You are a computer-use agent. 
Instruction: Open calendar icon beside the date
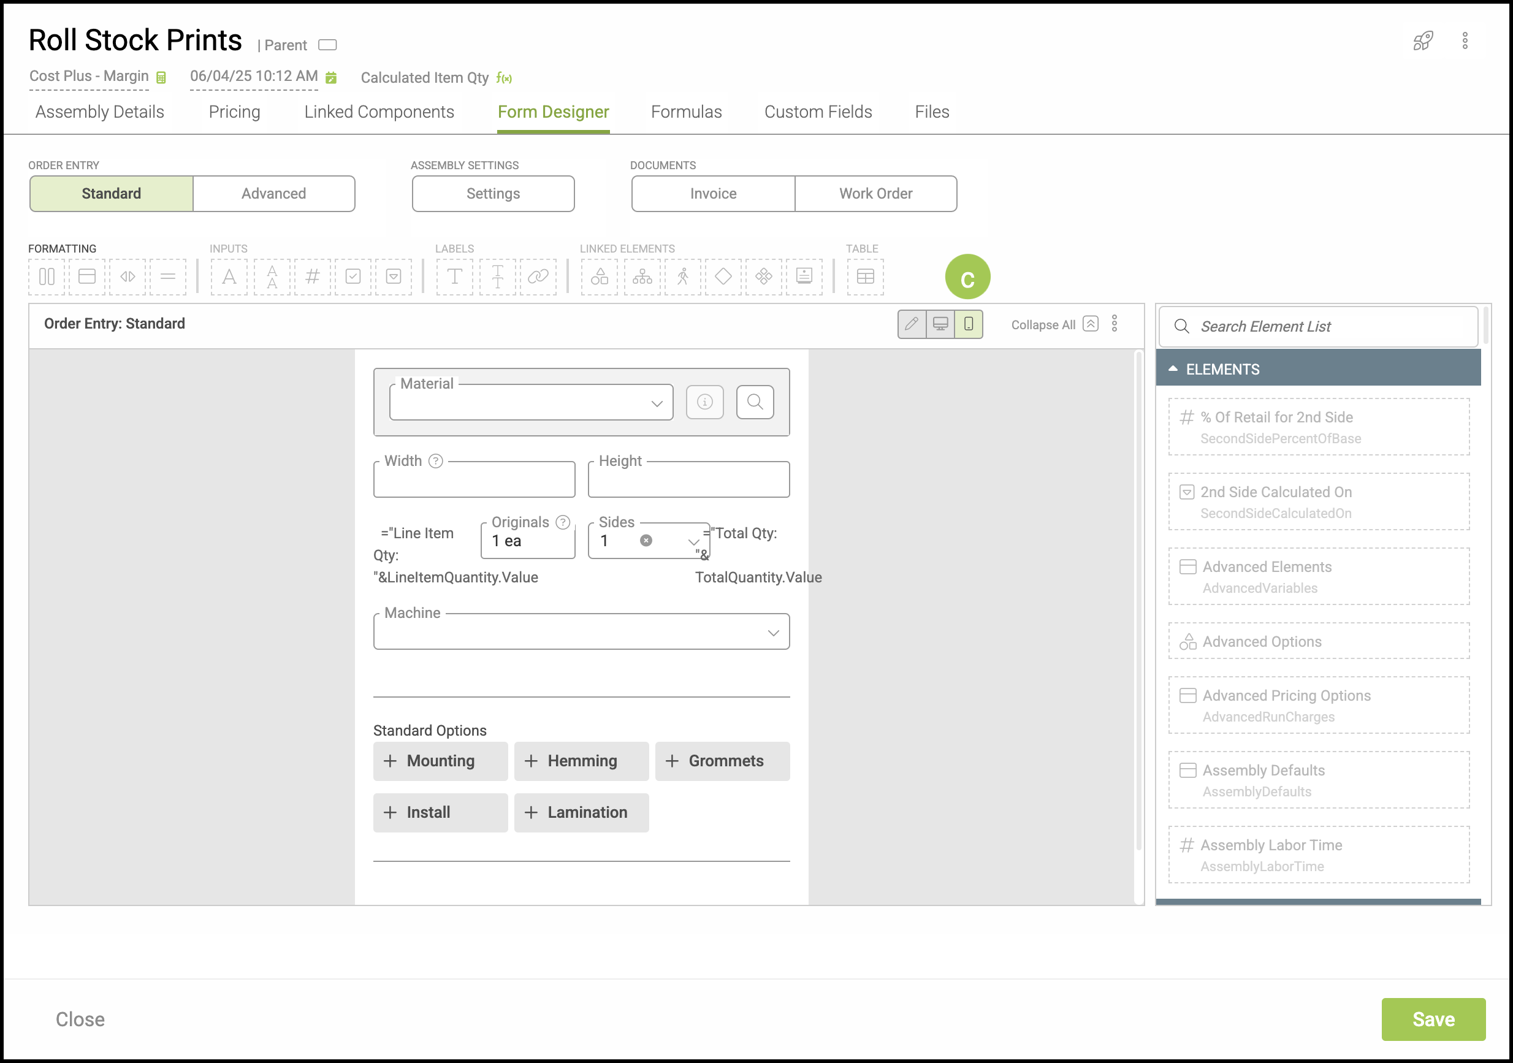point(332,78)
